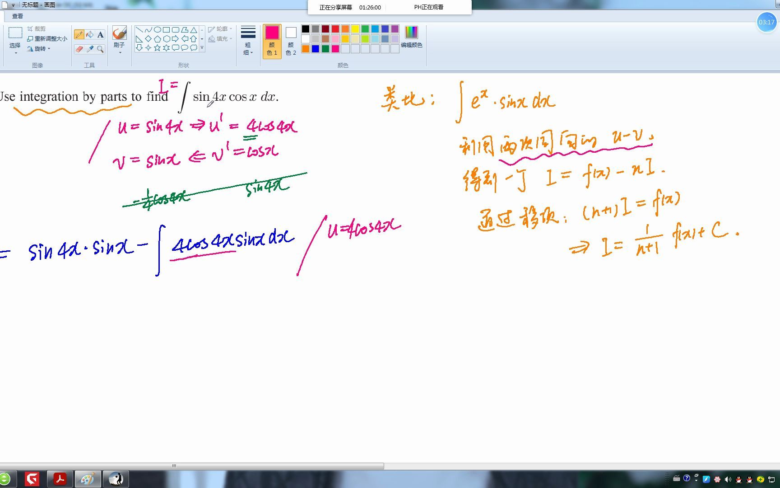This screenshot has height=488, width=780.
Task: Choose the purple color swatch
Action: click(395, 29)
